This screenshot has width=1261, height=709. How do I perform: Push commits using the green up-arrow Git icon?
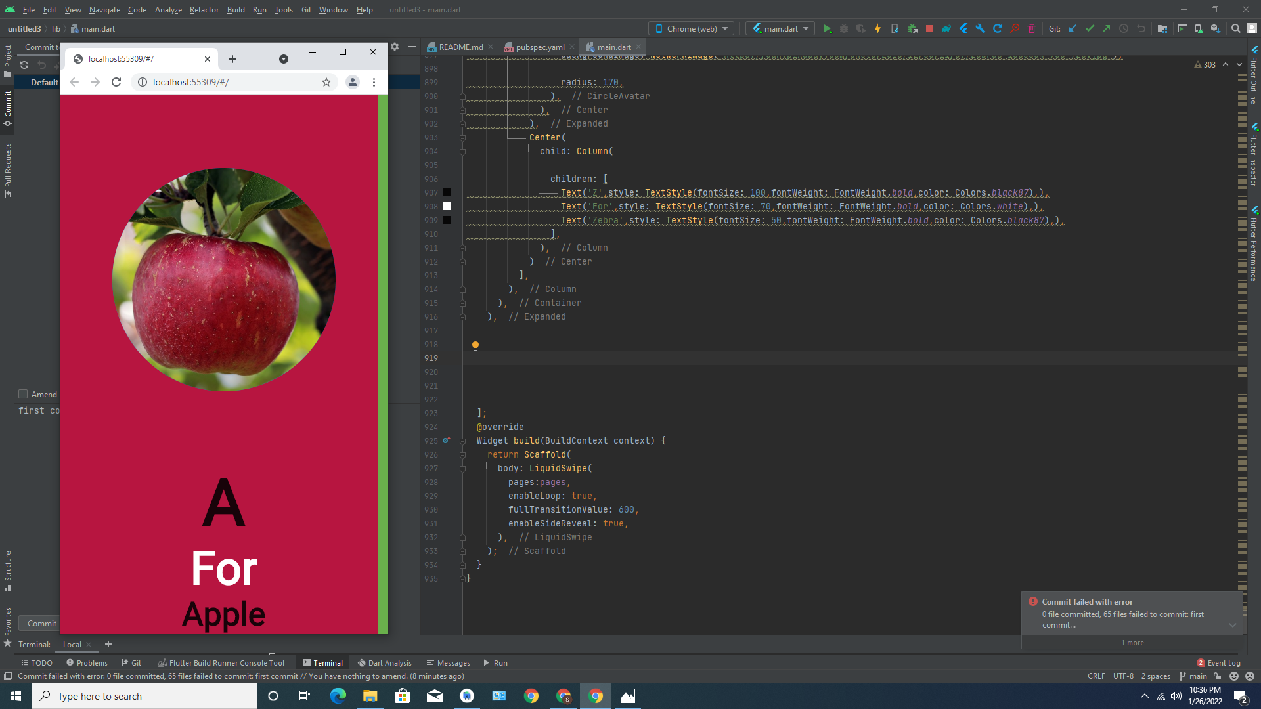click(x=1107, y=28)
